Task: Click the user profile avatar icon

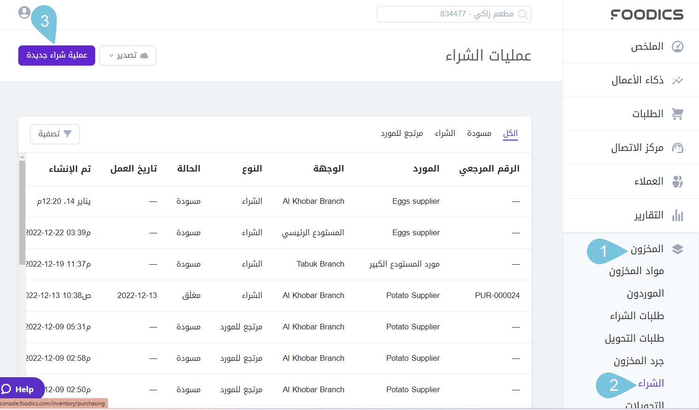Action: coord(24,13)
